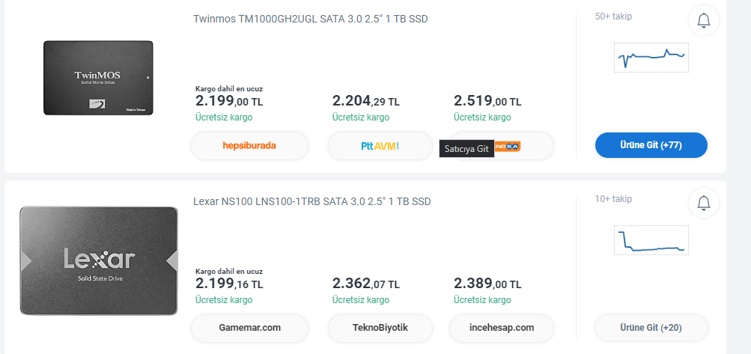Go to Gamemar.com seller offer
The height and width of the screenshot is (354, 751).
[249, 328]
